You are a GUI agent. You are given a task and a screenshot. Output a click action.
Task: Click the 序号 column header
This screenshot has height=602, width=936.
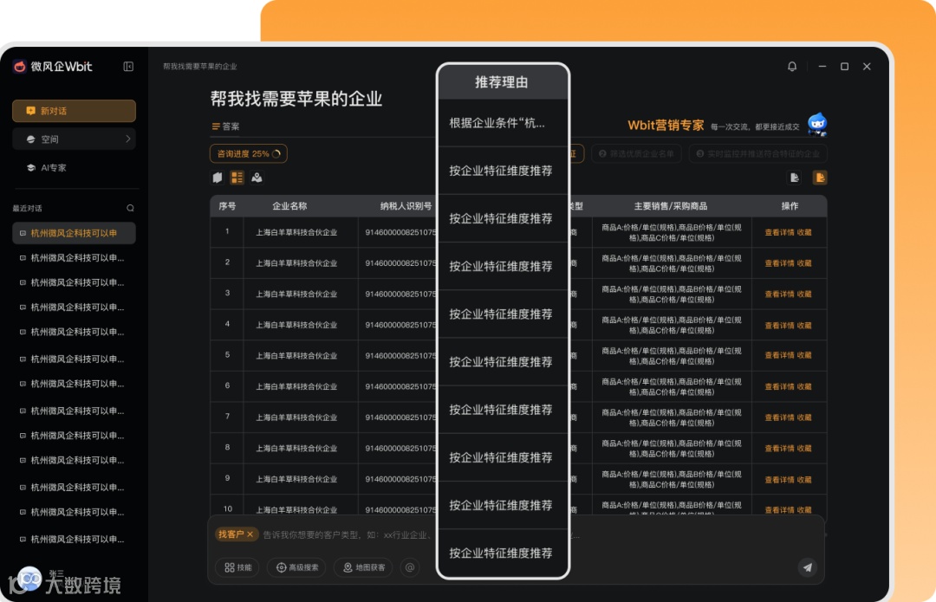(227, 206)
